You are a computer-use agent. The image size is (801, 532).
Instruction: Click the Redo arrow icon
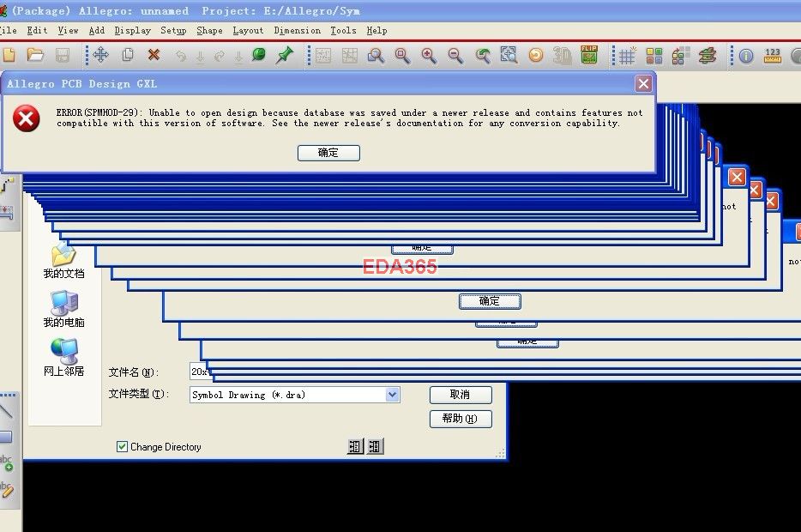pos(220,56)
